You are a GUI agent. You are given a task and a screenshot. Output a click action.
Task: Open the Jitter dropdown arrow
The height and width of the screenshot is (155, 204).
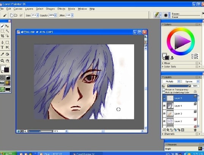[x=72, y=15]
